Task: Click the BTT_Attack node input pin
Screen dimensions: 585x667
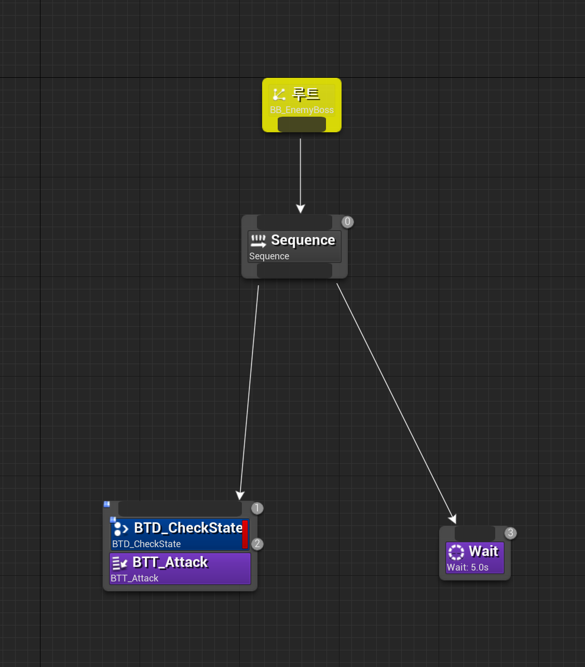Action: [180, 508]
